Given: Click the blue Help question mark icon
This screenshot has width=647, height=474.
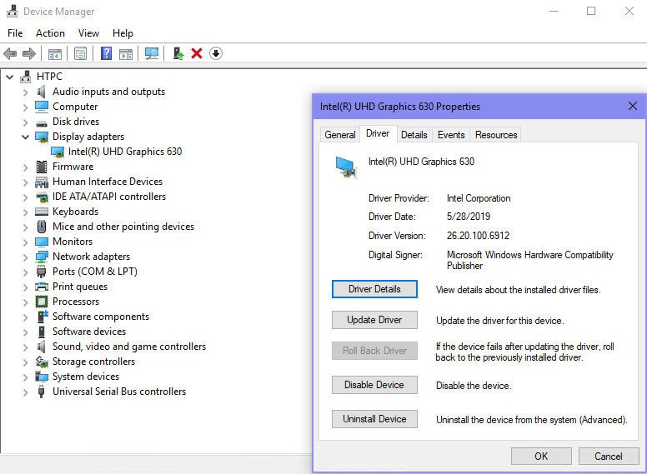Looking at the screenshot, I should [x=106, y=53].
